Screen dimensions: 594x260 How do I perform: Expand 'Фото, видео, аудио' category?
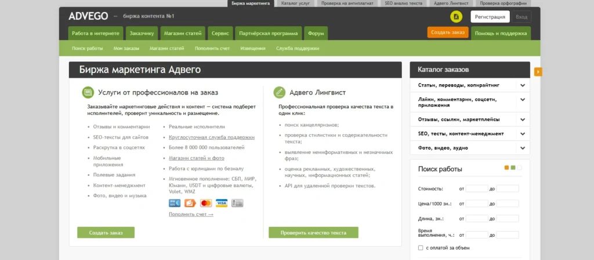click(523, 148)
